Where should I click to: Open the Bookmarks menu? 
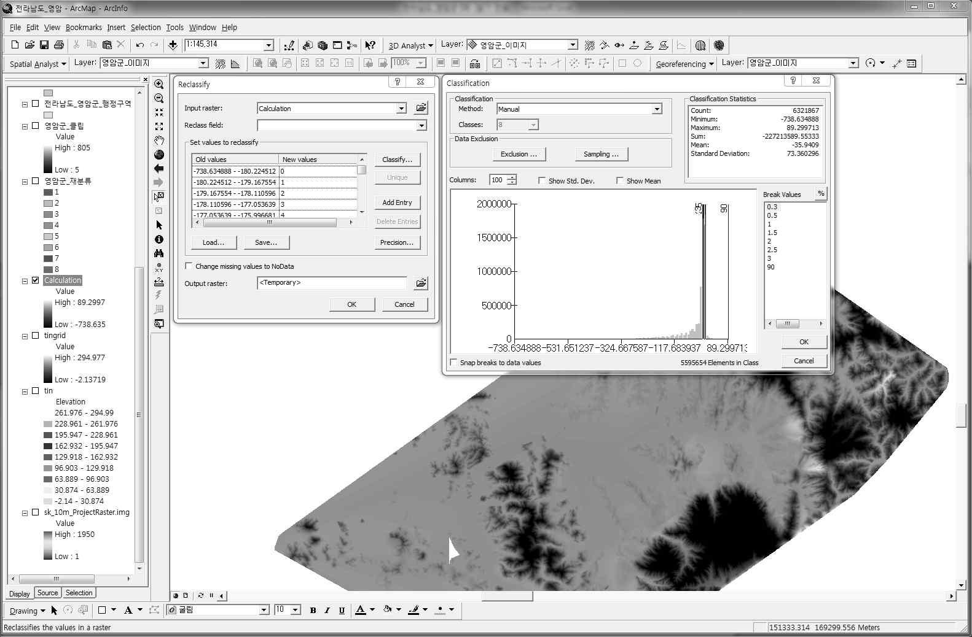tap(84, 28)
